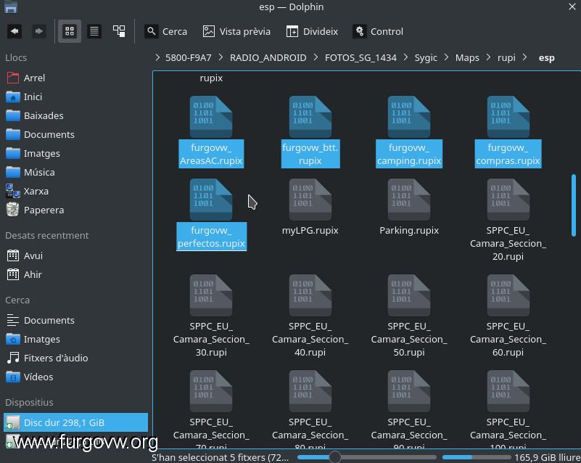Viewport: 581px width, 463px height.
Task: Expand the chevron before Maps
Action: (x=446, y=57)
